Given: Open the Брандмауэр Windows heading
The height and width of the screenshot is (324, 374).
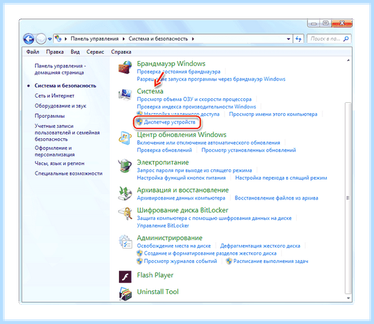Looking at the screenshot, I should pyautogui.click(x=171, y=64).
